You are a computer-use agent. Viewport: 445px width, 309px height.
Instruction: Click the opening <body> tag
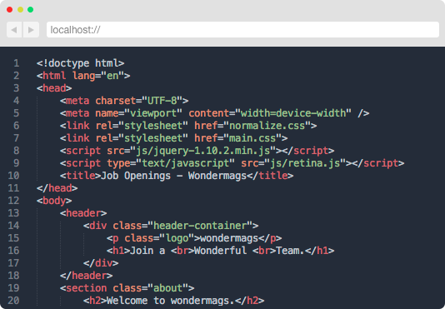point(54,201)
